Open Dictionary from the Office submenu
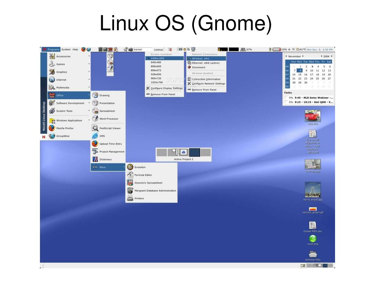 108,159
